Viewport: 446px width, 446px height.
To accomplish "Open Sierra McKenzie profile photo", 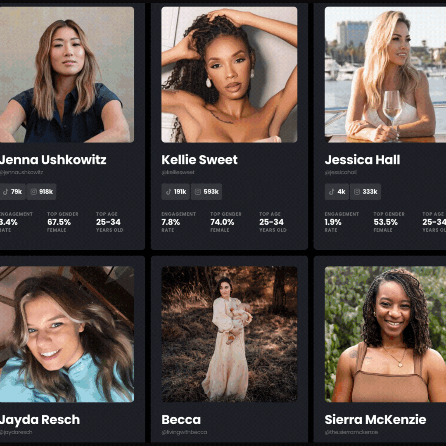I will click(385, 334).
